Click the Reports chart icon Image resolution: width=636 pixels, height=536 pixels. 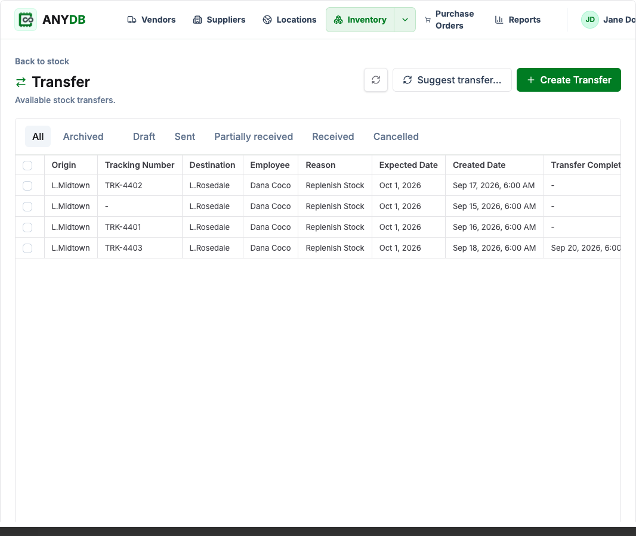(499, 20)
